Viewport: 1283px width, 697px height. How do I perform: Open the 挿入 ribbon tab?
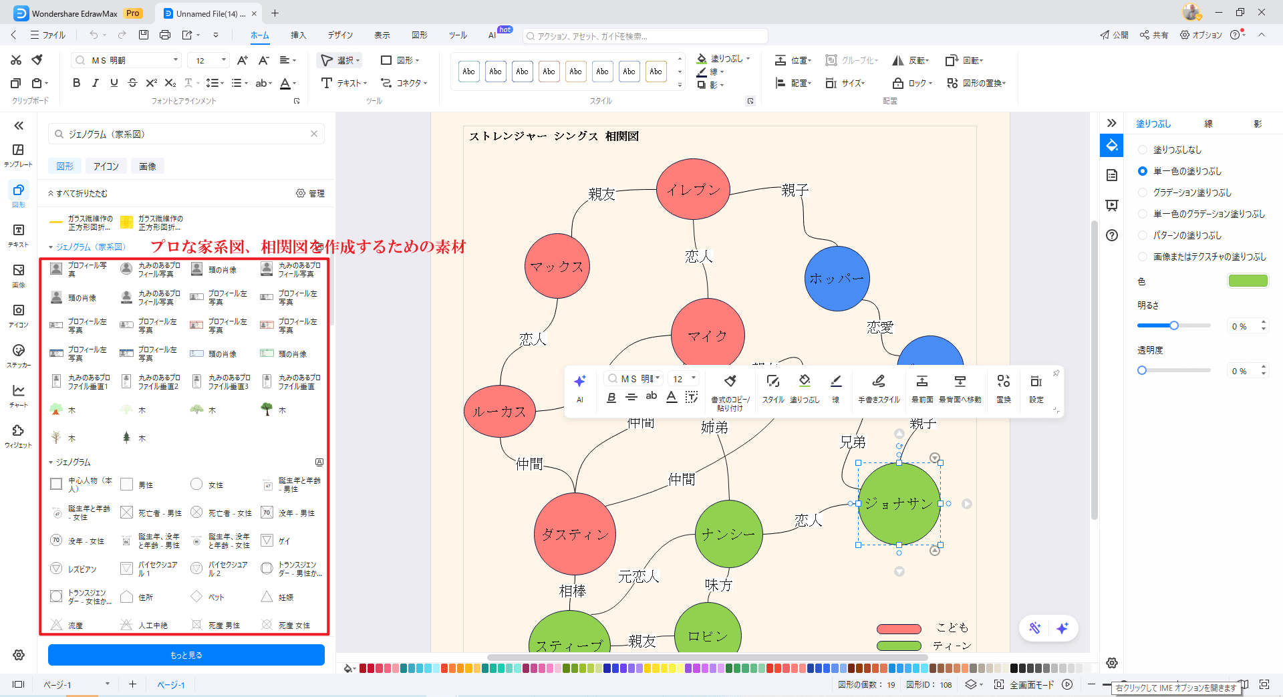click(x=298, y=35)
